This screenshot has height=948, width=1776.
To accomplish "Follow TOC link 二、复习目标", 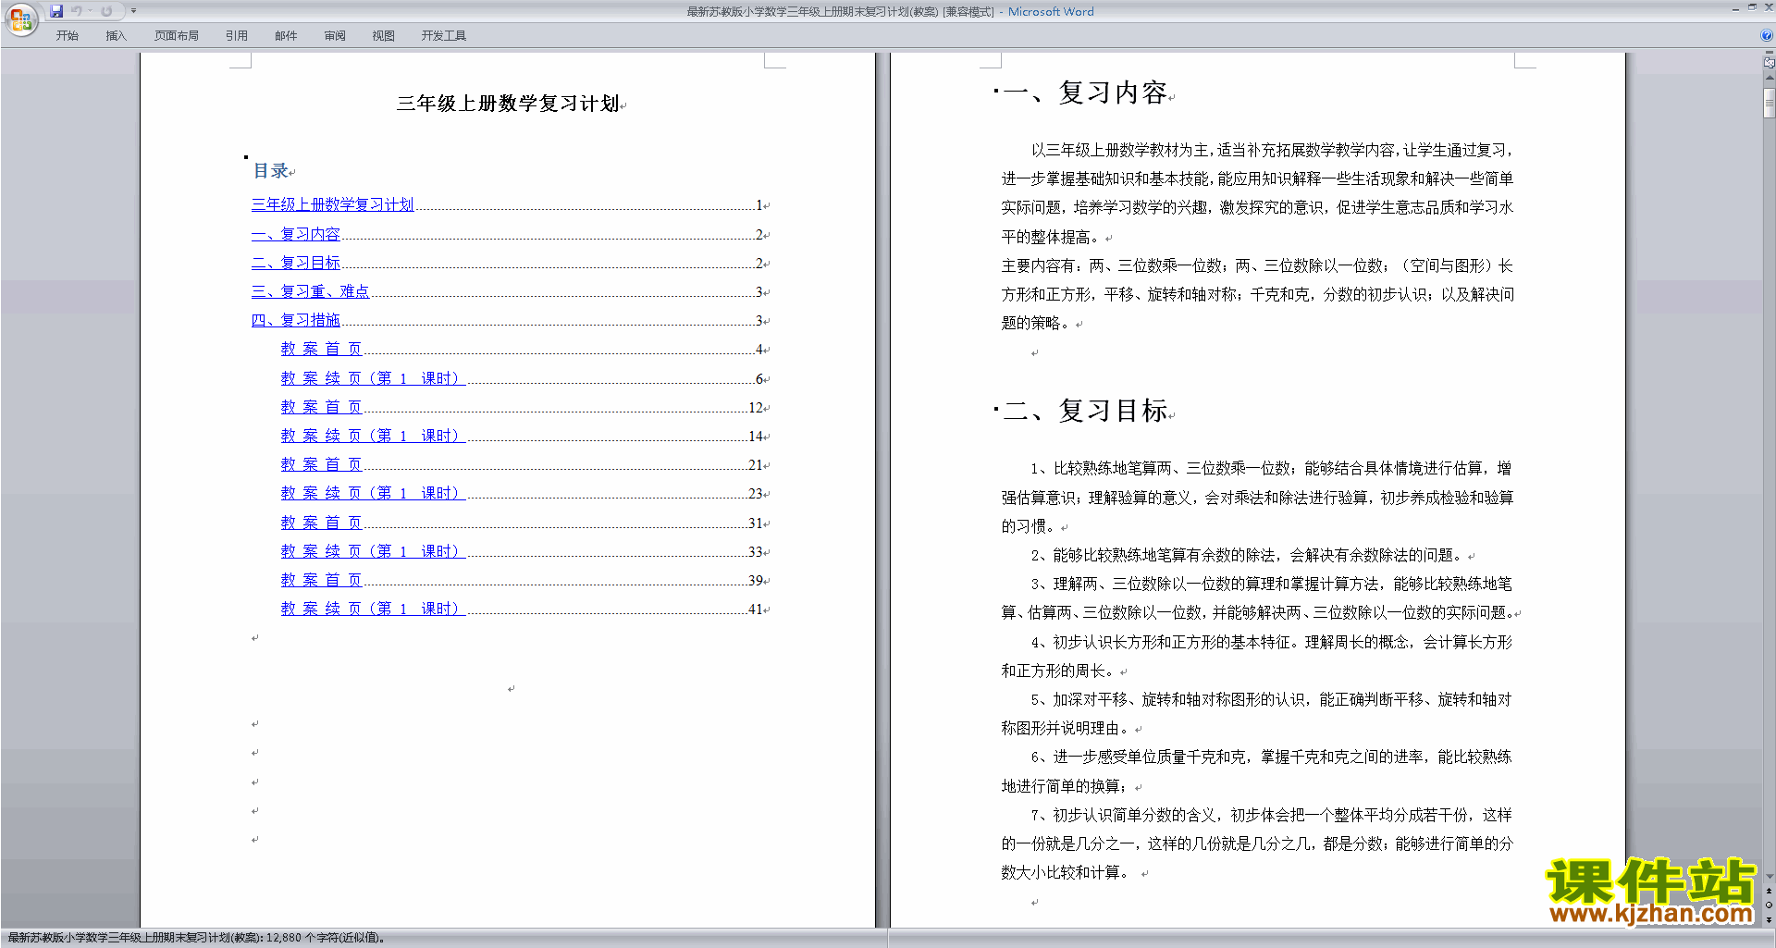I will pos(295,263).
